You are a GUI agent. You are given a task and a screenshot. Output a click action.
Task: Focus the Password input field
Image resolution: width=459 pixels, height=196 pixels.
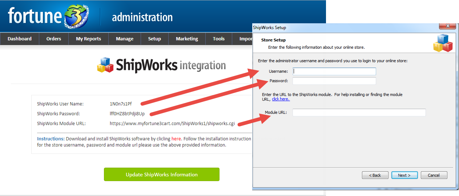(334, 81)
